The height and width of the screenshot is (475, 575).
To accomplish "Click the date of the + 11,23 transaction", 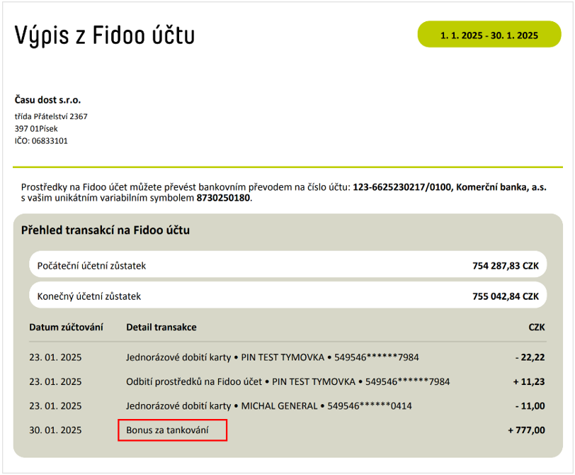I will coord(55,381).
